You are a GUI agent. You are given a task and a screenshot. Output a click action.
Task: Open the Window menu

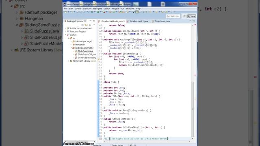130,9
